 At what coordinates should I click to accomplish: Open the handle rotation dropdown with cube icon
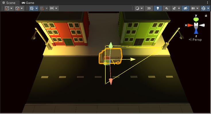19,8
